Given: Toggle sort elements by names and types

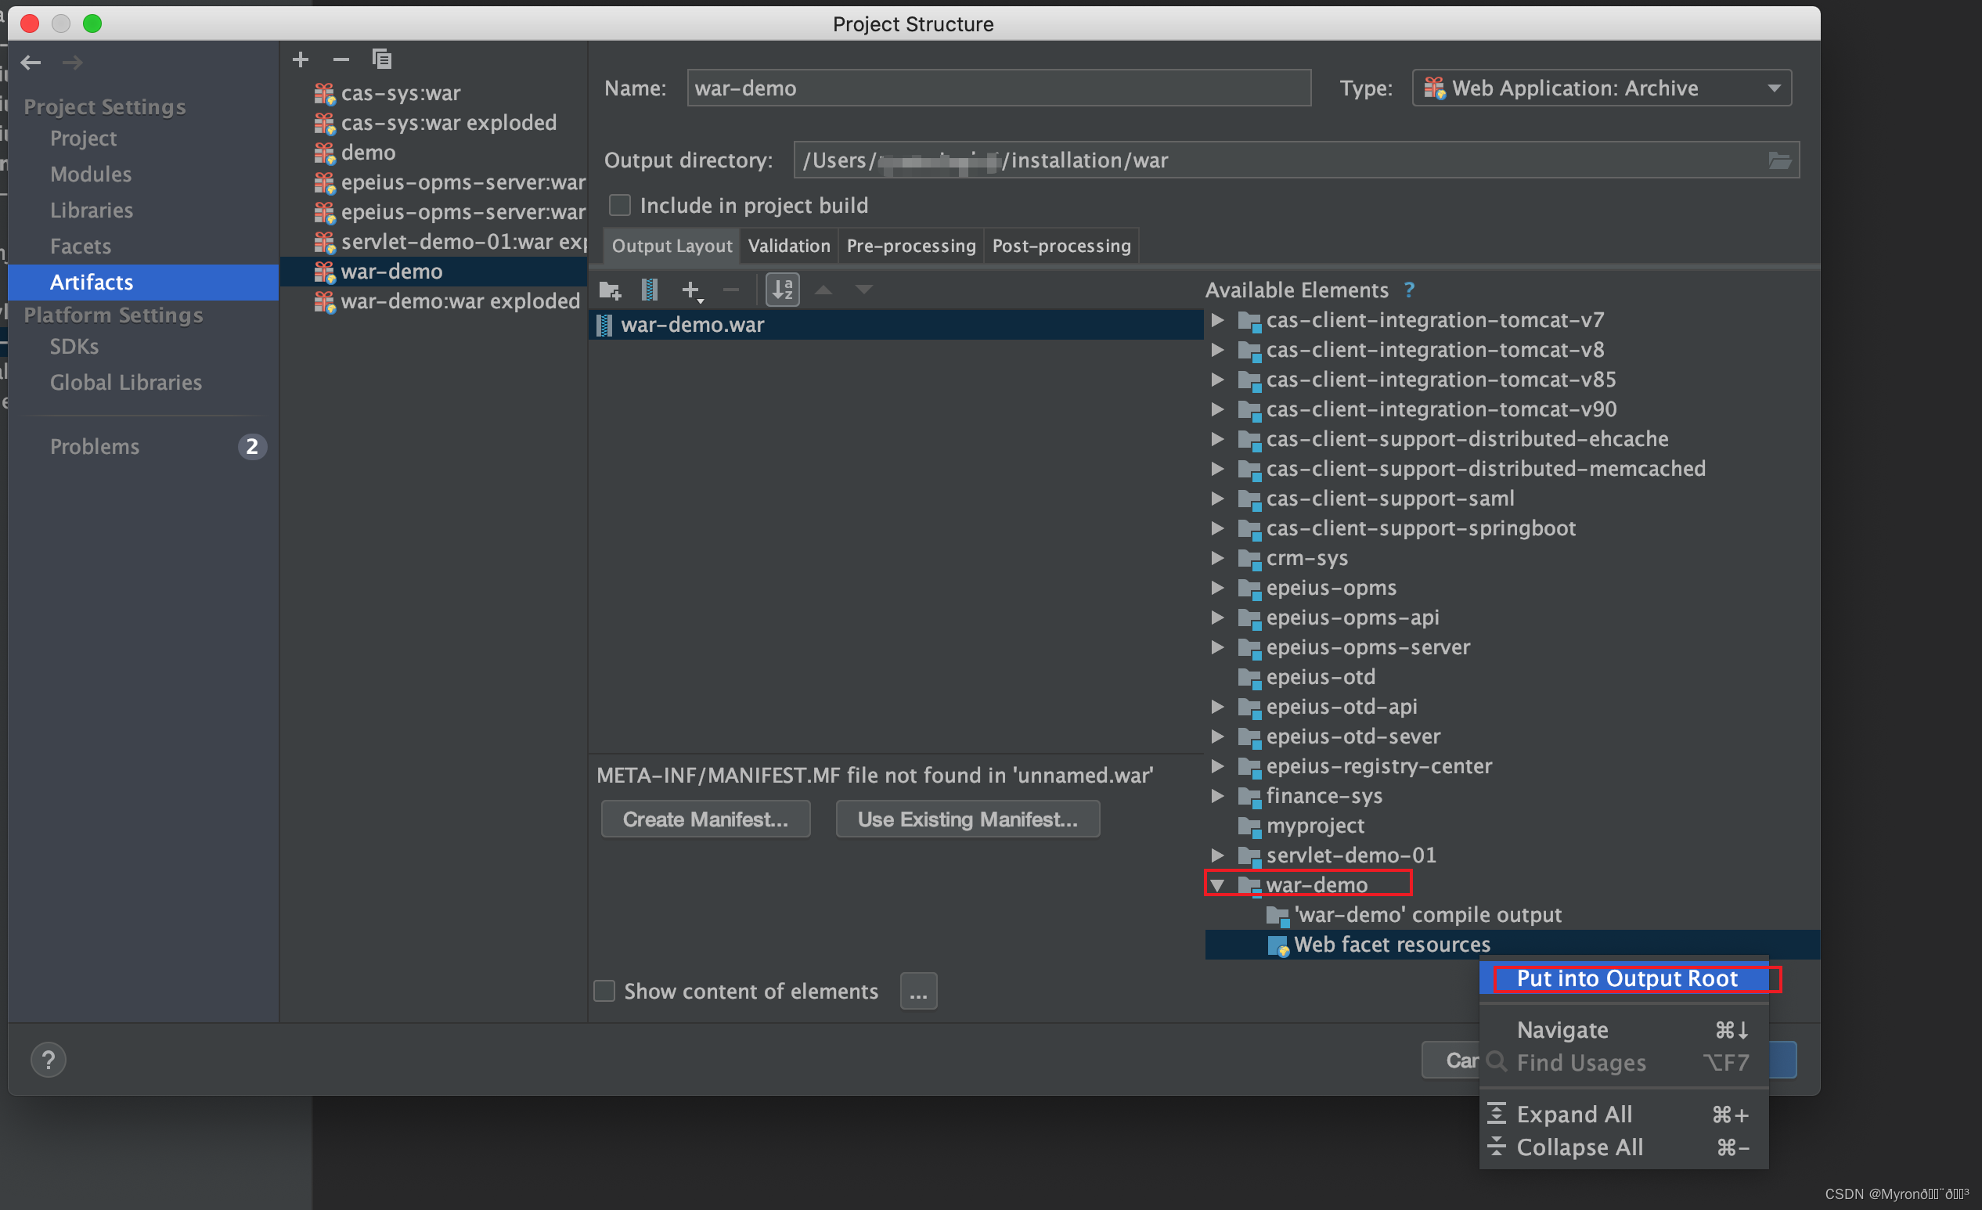Looking at the screenshot, I should pyautogui.click(x=782, y=290).
